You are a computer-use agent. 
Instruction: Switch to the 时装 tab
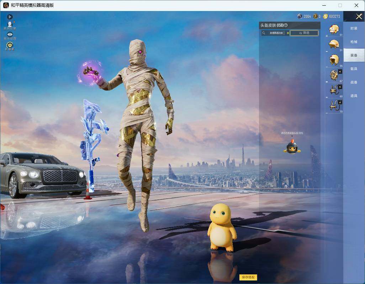click(354, 28)
